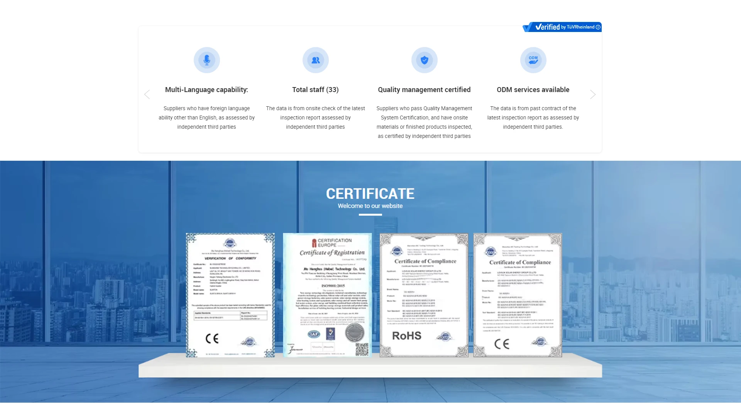This screenshot has height=403, width=741.
Task: Open the CE Verification of Conformity certificate
Action: coord(230,295)
